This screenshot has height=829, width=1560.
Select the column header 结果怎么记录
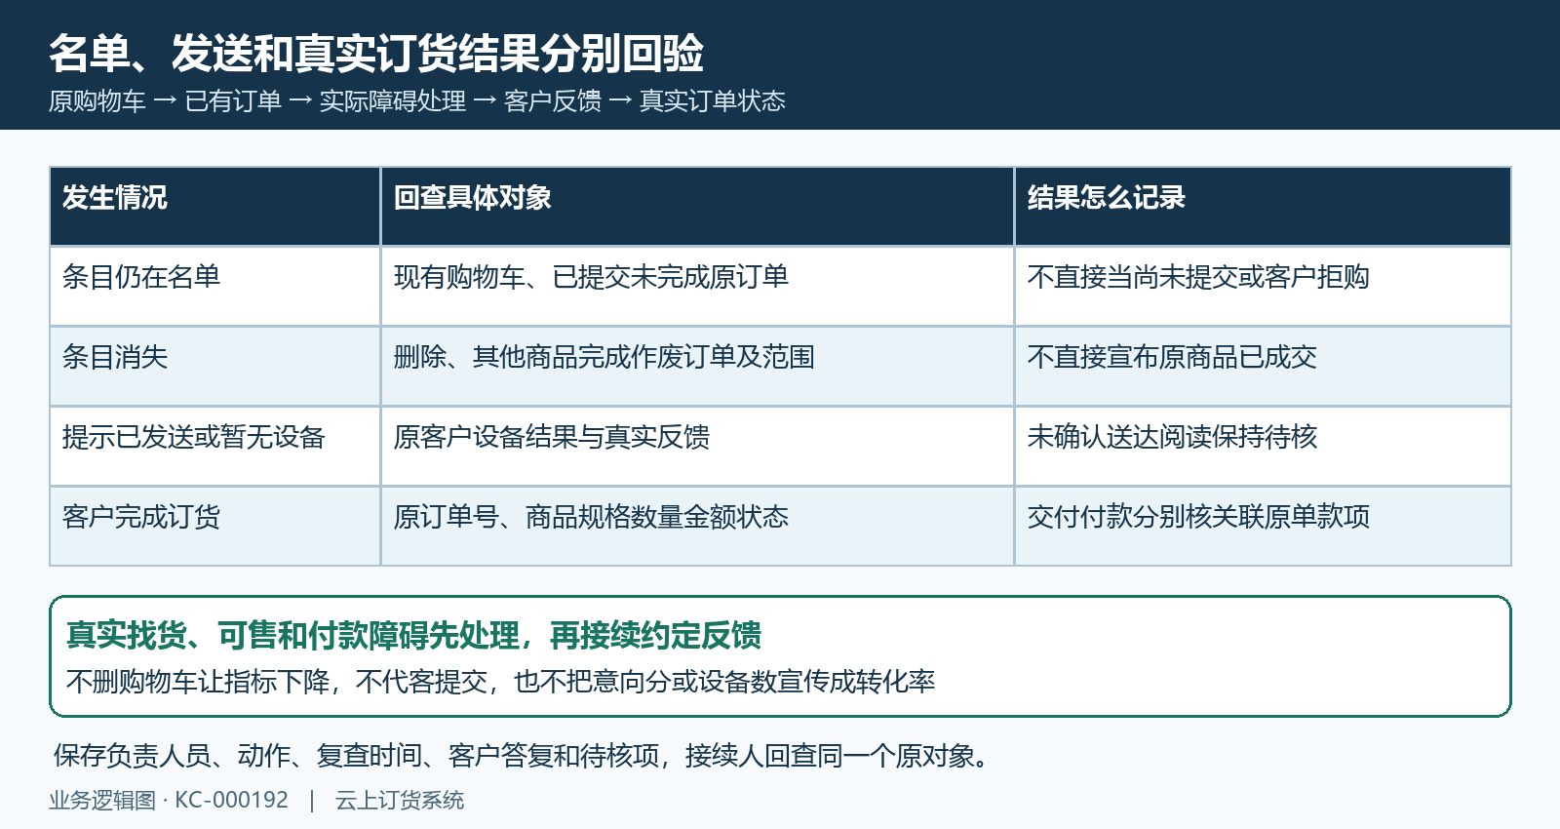pos(1263,207)
